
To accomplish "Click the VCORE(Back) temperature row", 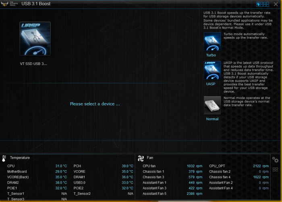I will pyautogui.click(x=37, y=177).
